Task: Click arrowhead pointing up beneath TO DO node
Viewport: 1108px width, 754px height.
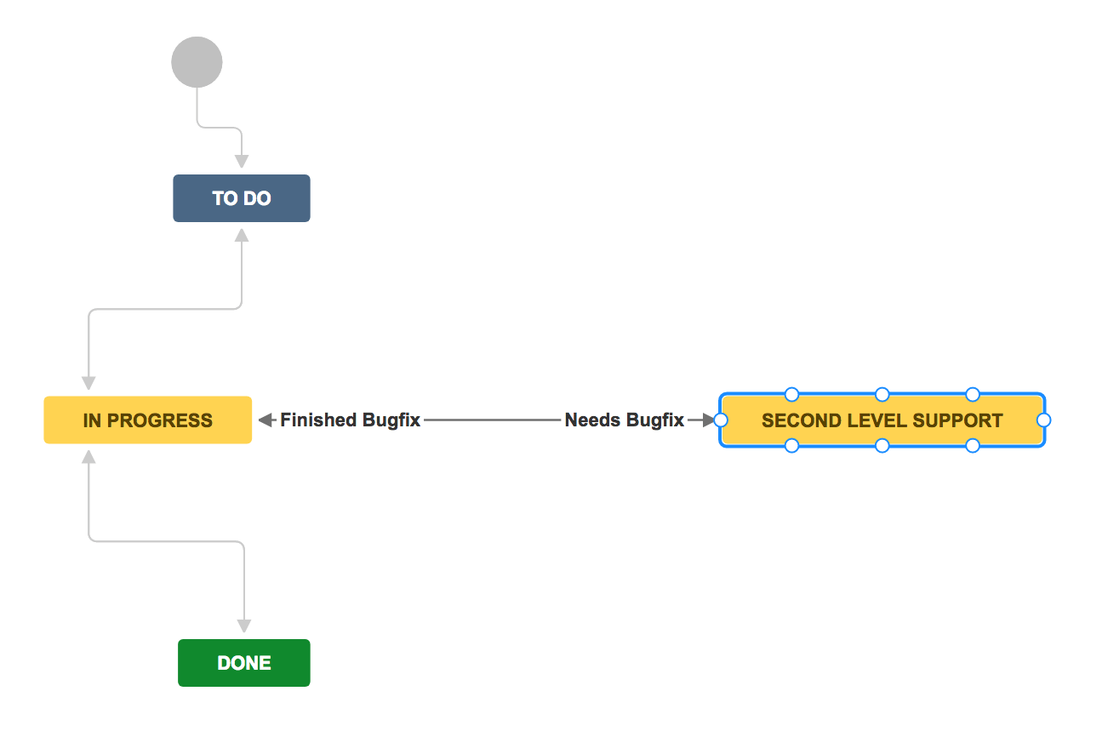Action: coord(242,234)
